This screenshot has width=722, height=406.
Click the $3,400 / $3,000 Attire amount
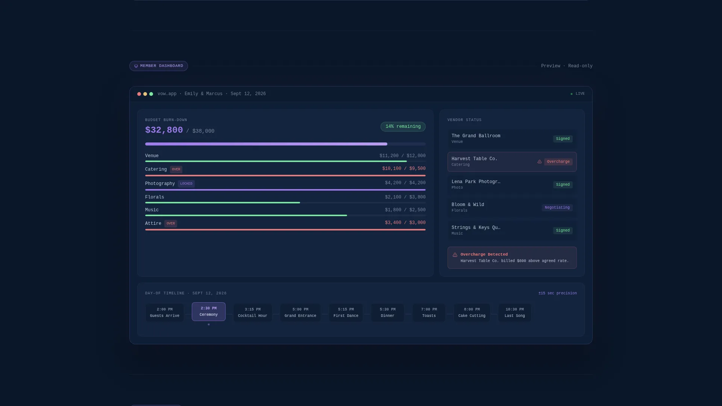[x=405, y=223]
